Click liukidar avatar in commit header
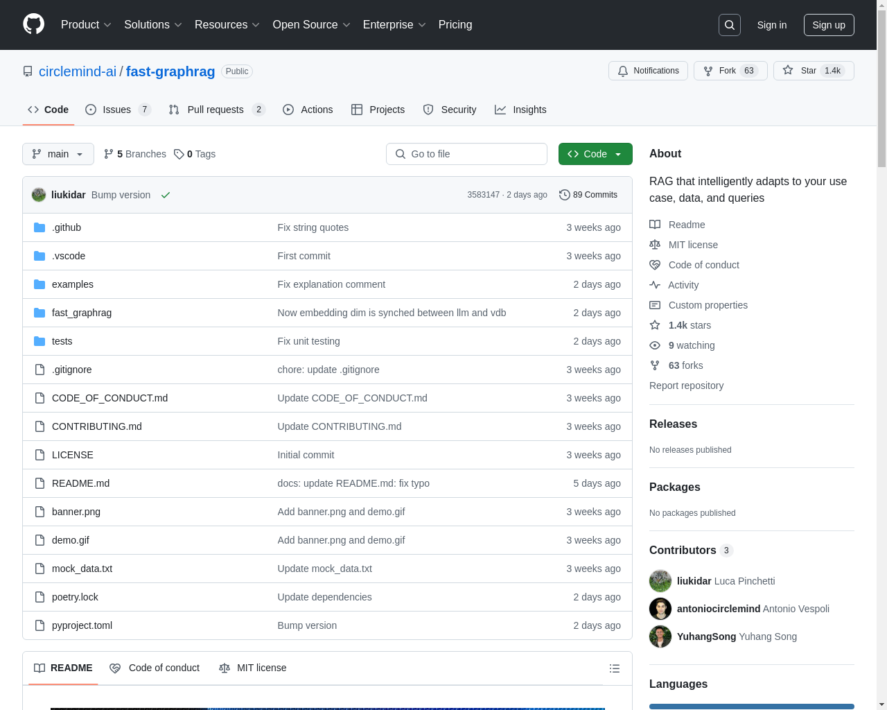Screen dimensions: 887x710 coord(39,195)
